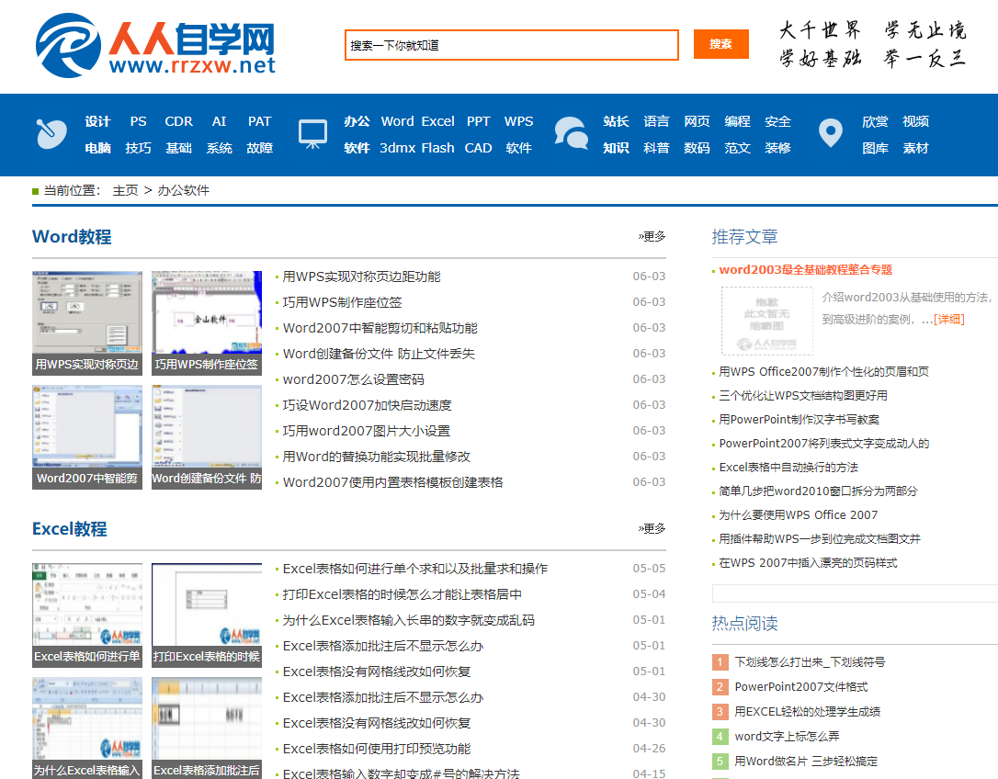Open 三个优化让WPS文档结构图更好用

[x=802, y=396]
